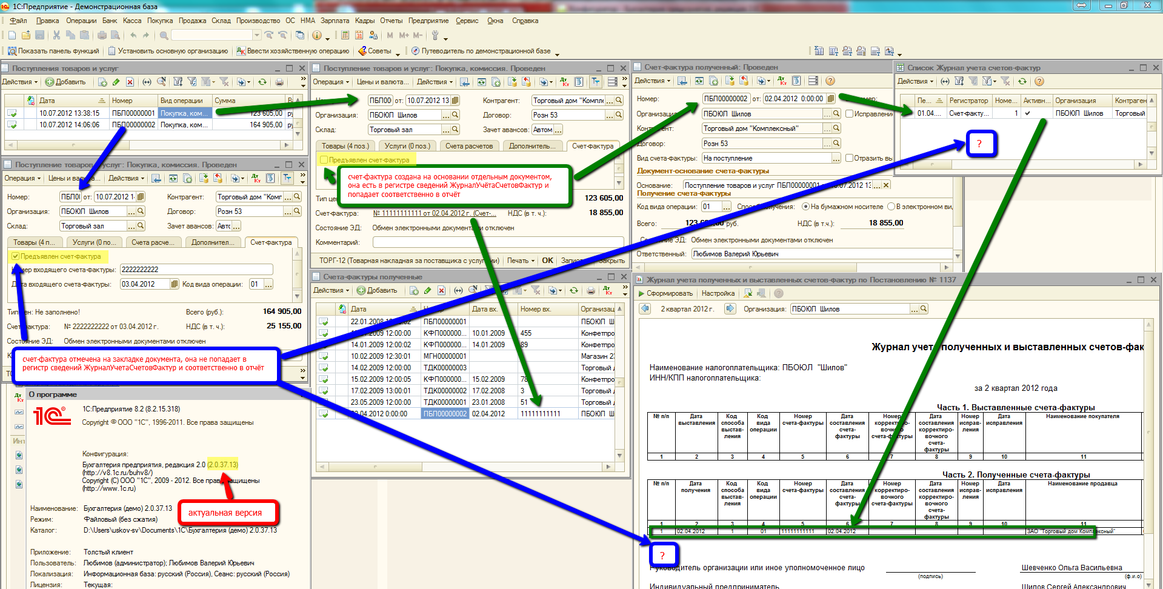Click the calculator icon in the main toolbar
Screen dimensions: 1163x589
pos(345,35)
